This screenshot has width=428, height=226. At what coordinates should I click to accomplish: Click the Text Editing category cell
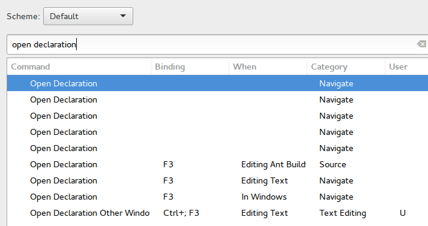point(343,213)
